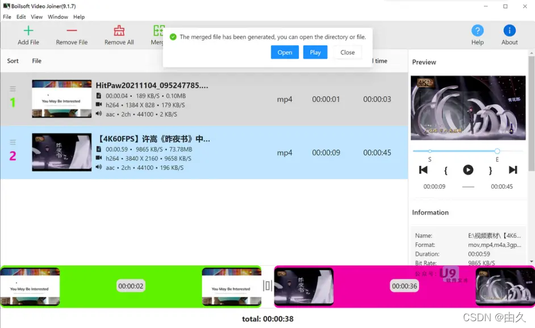Viewport: 535px width, 328px height.
Task: Click the row number 2 label
Action: (x=12, y=156)
